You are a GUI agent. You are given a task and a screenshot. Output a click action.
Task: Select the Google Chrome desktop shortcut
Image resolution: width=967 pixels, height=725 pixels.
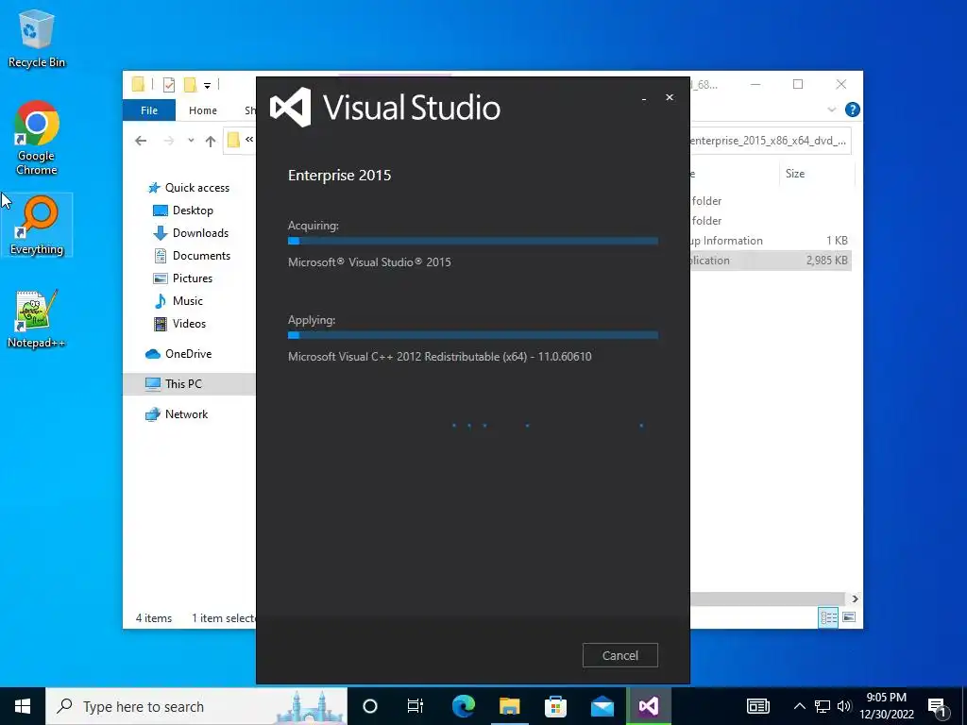tap(37, 138)
